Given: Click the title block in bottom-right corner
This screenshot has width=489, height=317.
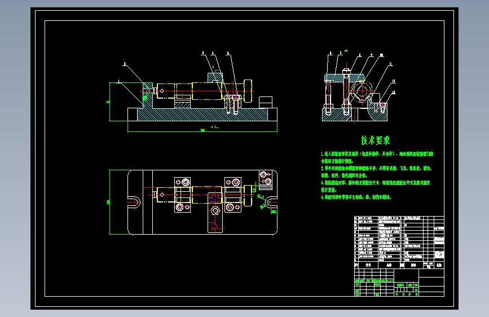Looking at the screenshot, I should click(x=399, y=283).
